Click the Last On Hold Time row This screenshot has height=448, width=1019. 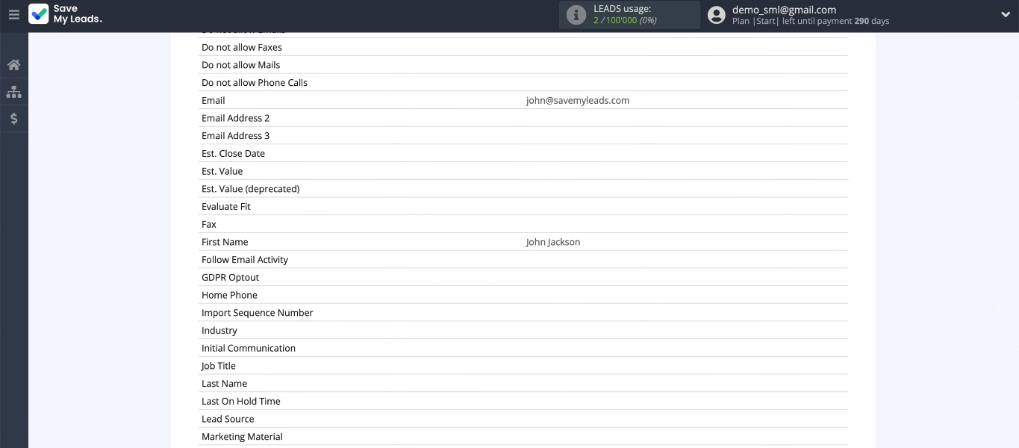tap(523, 401)
